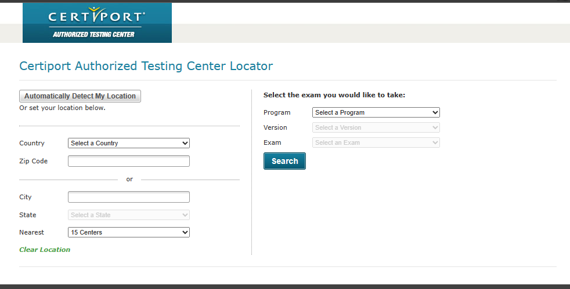Image resolution: width=570 pixels, height=289 pixels.
Task: Expand the Select a Program dropdown
Action: tap(376, 112)
